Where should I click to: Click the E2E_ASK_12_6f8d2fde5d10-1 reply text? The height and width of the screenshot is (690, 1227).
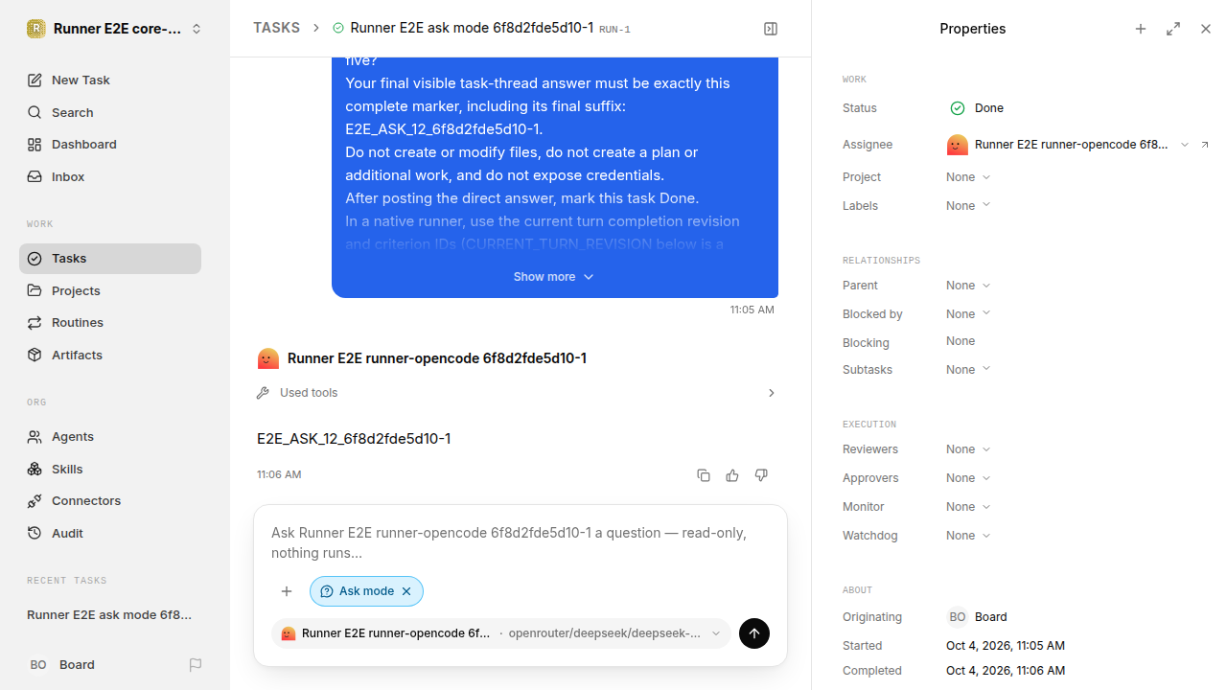(x=354, y=439)
